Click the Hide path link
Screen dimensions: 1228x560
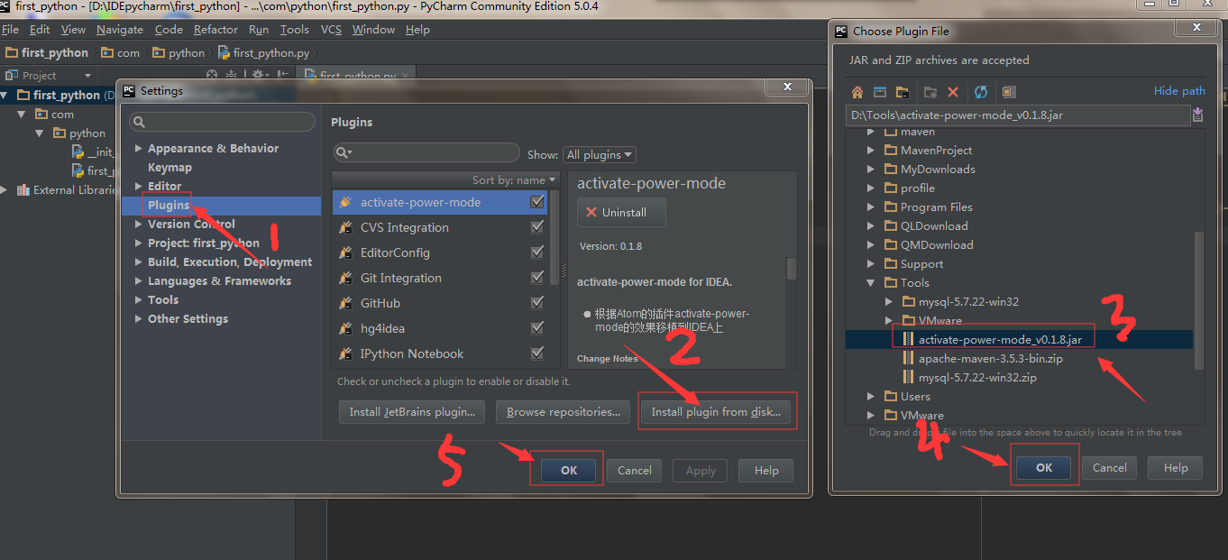pyautogui.click(x=1179, y=90)
